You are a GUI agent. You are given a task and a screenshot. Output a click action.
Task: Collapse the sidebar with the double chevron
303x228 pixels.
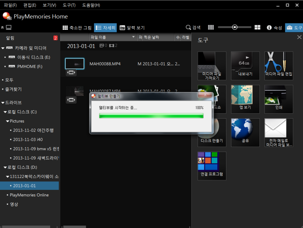2,27
